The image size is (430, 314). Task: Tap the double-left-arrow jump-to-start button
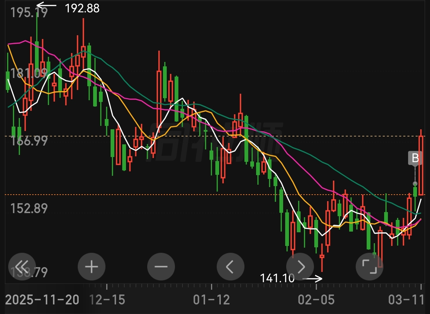point(22,266)
